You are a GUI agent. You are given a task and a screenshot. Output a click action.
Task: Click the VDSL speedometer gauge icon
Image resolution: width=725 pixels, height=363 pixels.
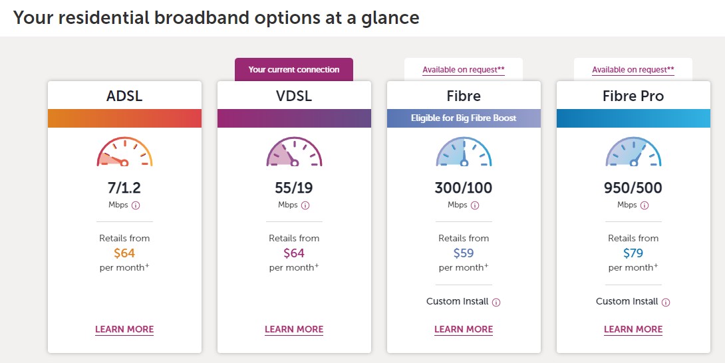click(294, 153)
